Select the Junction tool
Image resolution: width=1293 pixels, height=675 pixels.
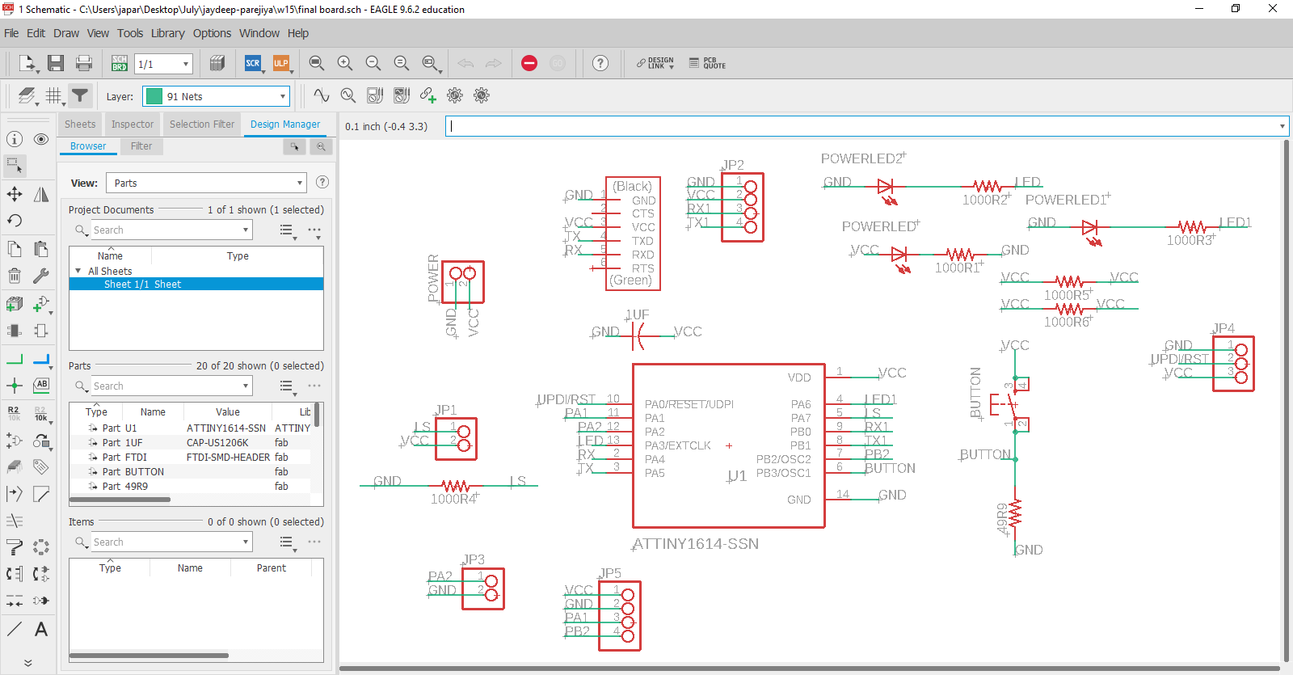[15, 385]
